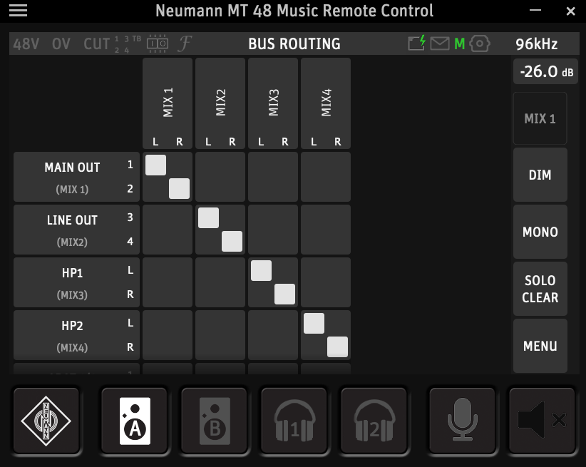Click the MIX3 column header
Image resolution: width=586 pixels, height=467 pixels.
pyautogui.click(x=273, y=103)
